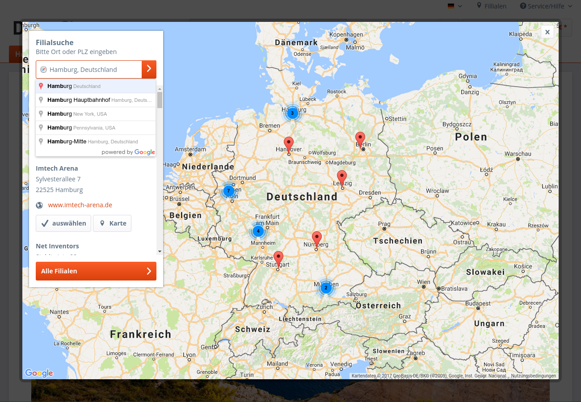Click the scrollbar down arrow in results list
The height and width of the screenshot is (402, 581).
tap(160, 251)
